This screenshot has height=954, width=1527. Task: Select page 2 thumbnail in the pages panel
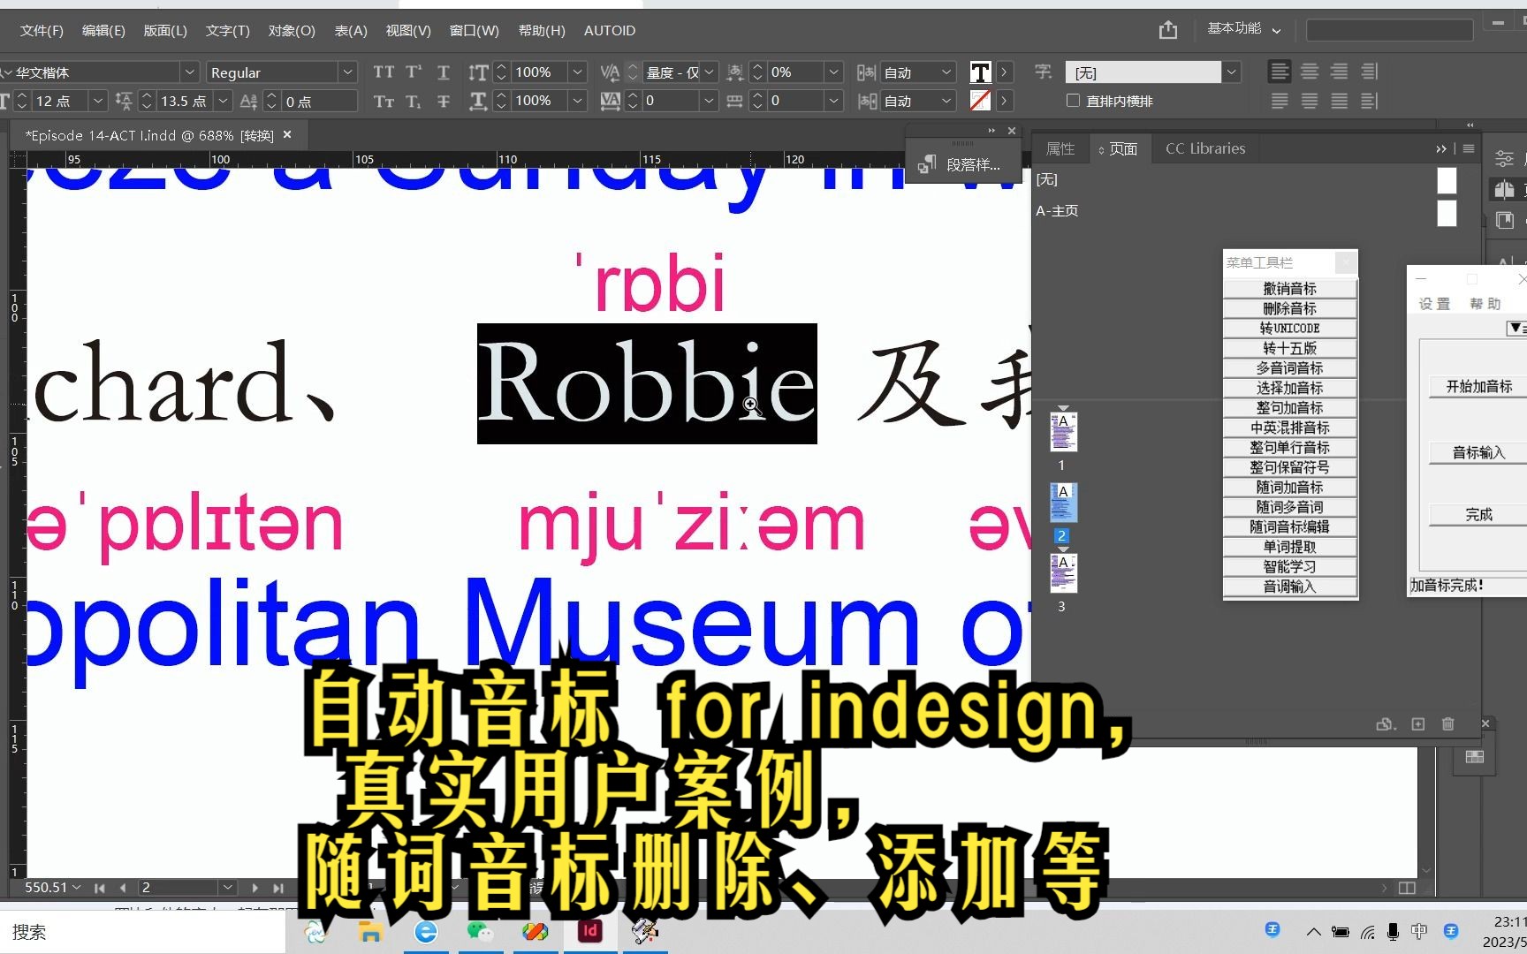pyautogui.click(x=1062, y=502)
